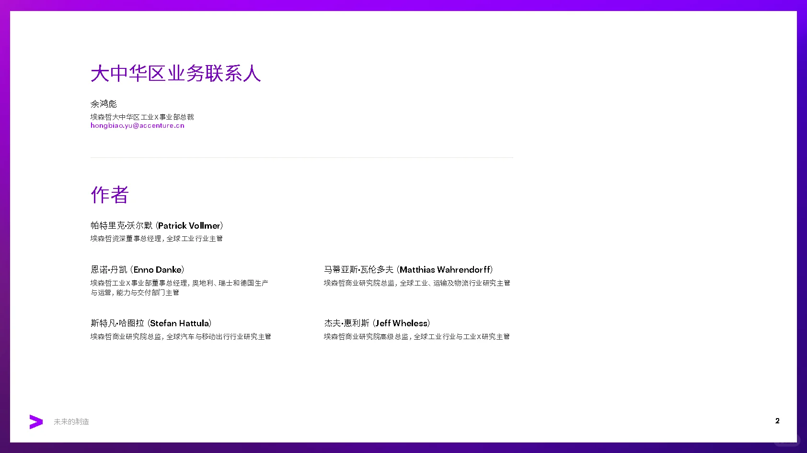Click the 作者 section heading
Viewport: 807px width, 453px height.
click(109, 195)
